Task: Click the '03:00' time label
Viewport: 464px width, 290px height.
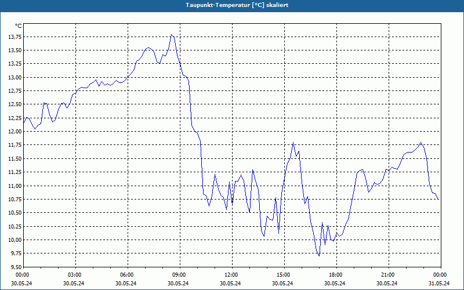Action: (75, 275)
